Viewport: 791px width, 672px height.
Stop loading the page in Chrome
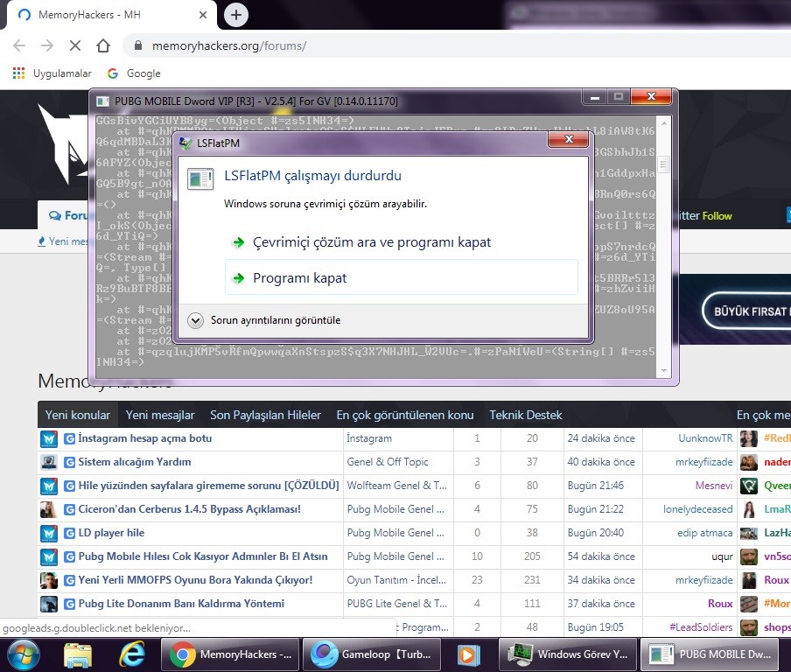point(74,45)
